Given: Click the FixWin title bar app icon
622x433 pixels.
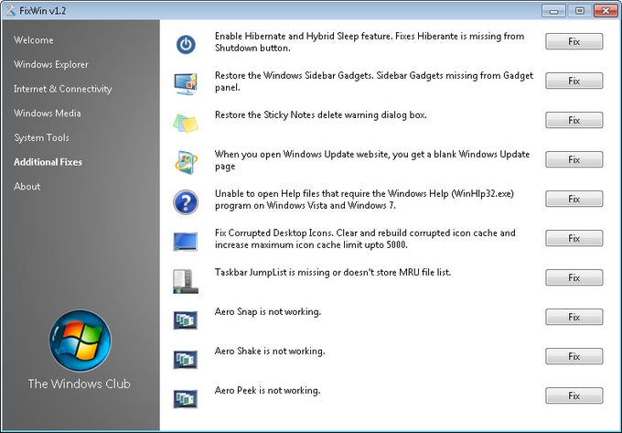Looking at the screenshot, I should coord(11,11).
